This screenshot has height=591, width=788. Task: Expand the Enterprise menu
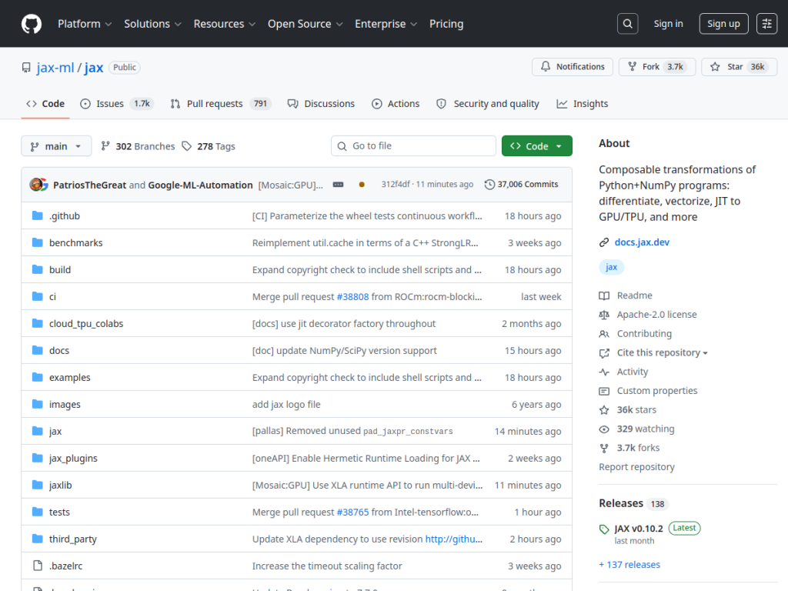pyautogui.click(x=386, y=24)
